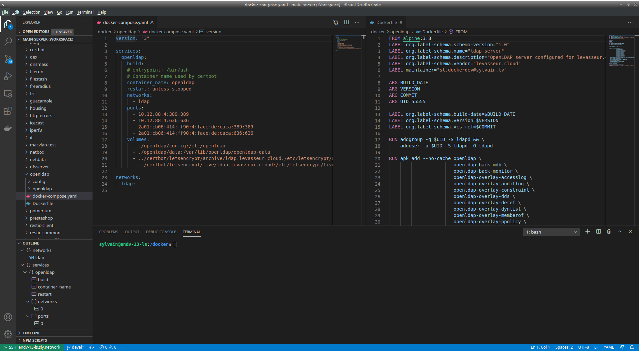Image resolution: width=639 pixels, height=351 pixels.
Task: Open the bash terminal selector dropdown
Action: (551, 232)
